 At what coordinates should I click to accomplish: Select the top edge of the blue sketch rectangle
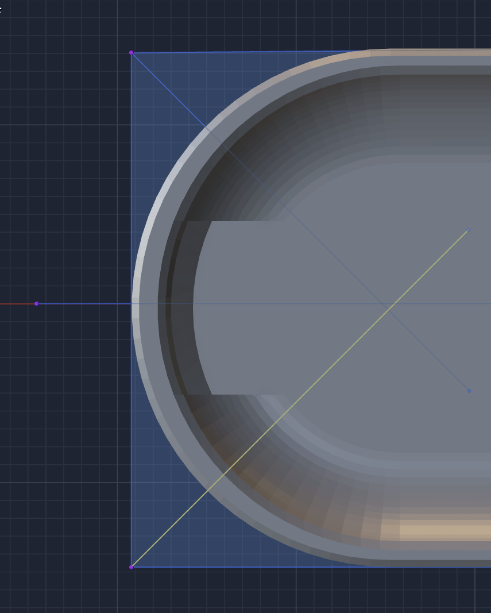(x=241, y=52)
